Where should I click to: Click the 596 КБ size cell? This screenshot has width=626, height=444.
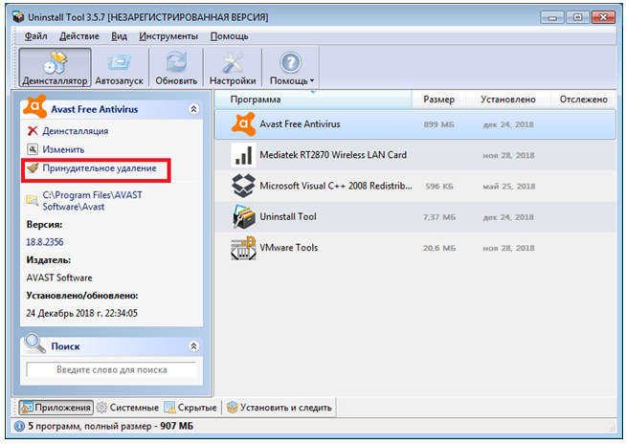[439, 187]
